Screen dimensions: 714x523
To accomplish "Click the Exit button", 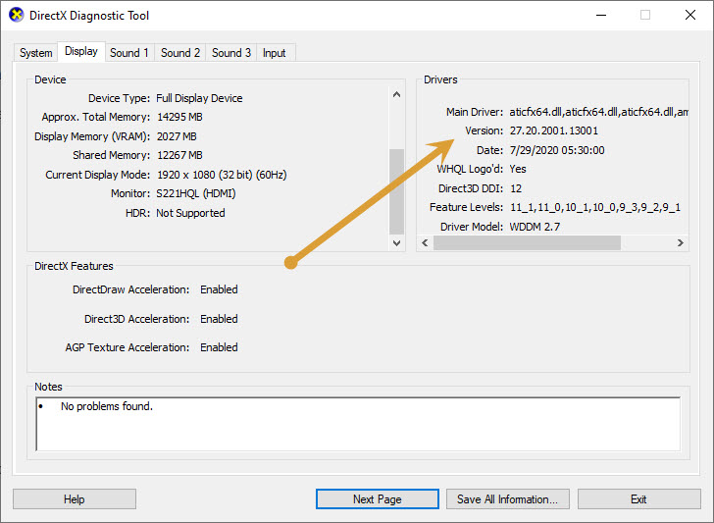I will coord(638,499).
